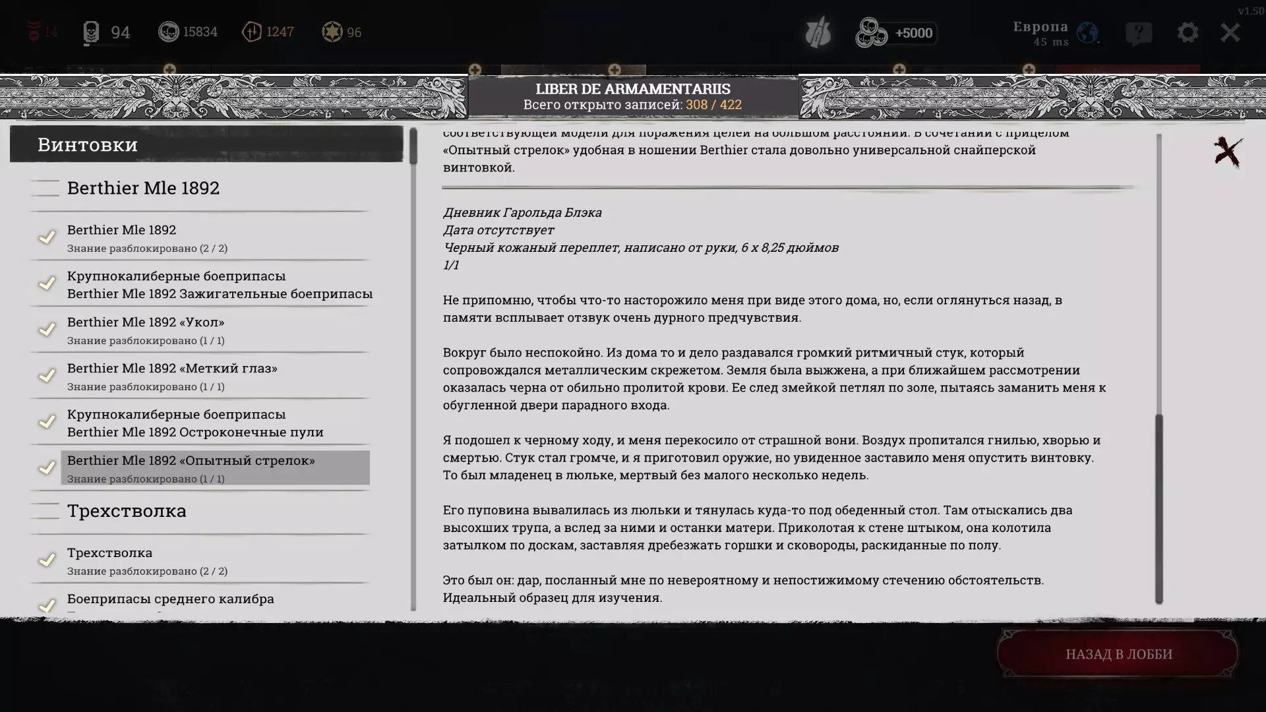Click the star badge event points icon
This screenshot has height=712, width=1266.
click(332, 32)
